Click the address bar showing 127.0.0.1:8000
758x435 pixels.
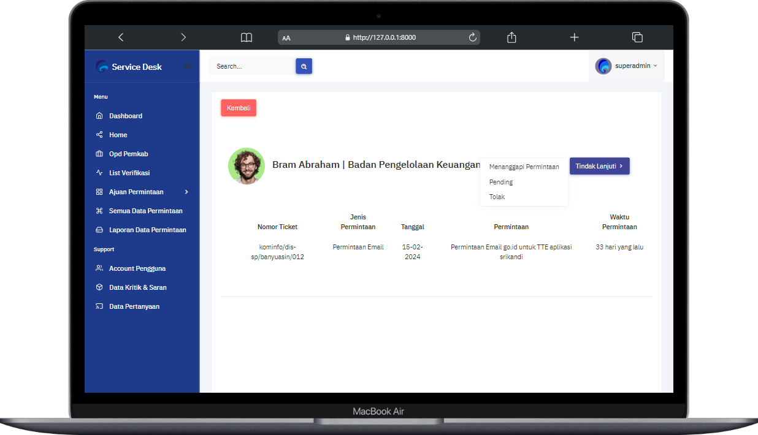pos(379,37)
